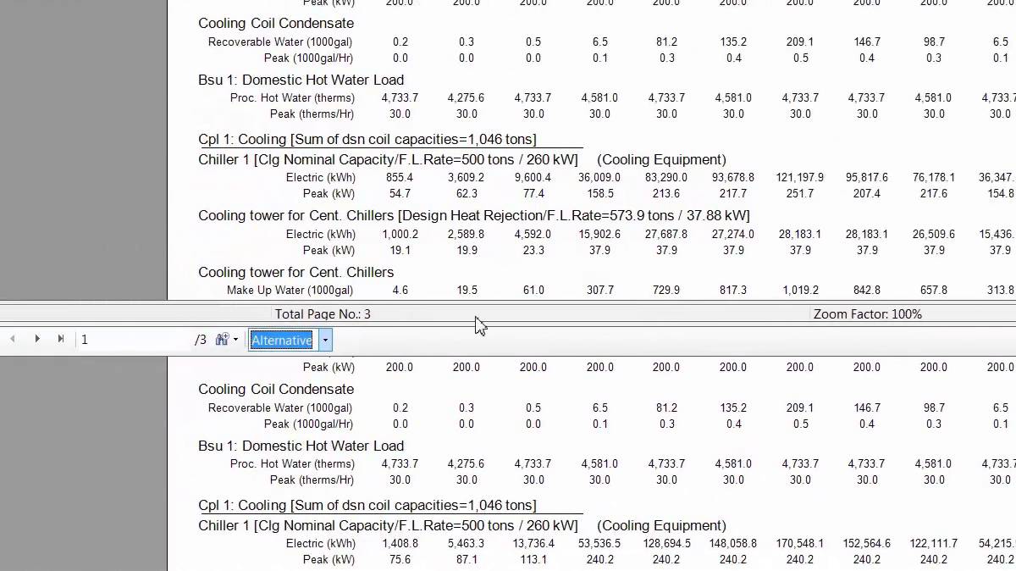Viewport: 1016px width, 571px height.
Task: Click "Proc. Hot Water (therms)" label in upper pane
Action: 293,97
